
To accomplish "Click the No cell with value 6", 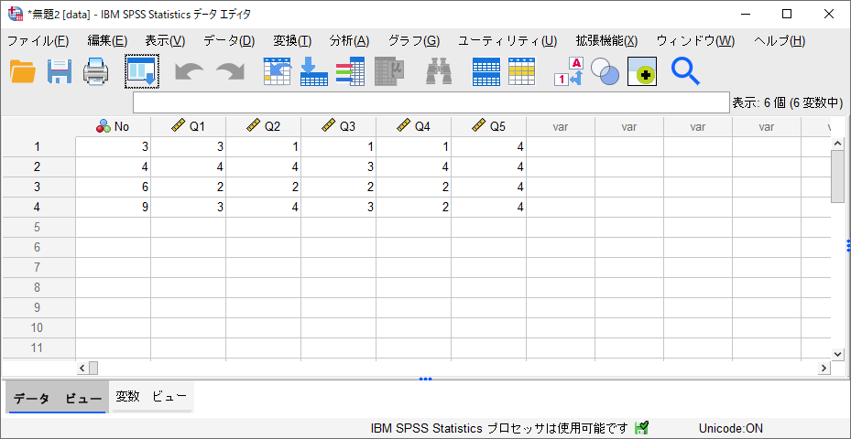I will pyautogui.click(x=113, y=187).
